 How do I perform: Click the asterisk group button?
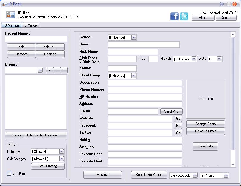click(x=64, y=70)
